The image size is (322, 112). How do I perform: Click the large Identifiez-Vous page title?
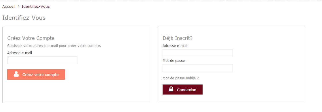[24, 18]
